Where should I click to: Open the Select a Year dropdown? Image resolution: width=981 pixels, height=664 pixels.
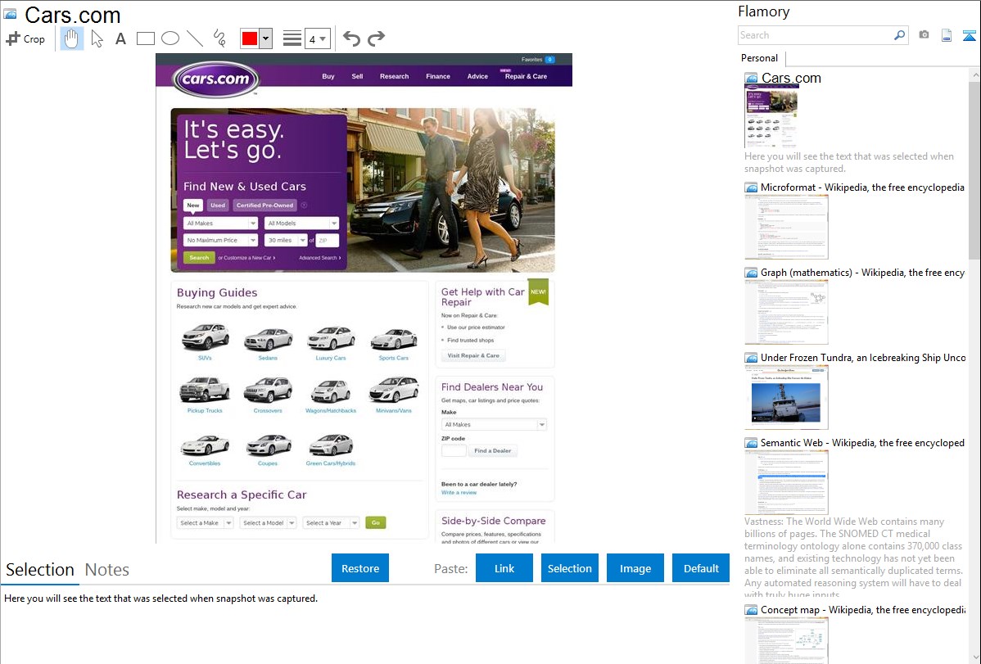coord(331,523)
